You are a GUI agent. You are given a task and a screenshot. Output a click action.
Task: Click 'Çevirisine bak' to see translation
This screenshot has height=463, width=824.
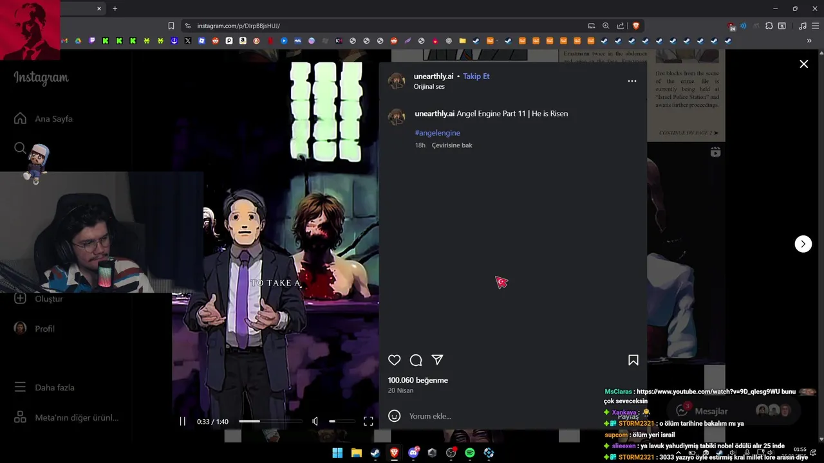click(x=452, y=145)
